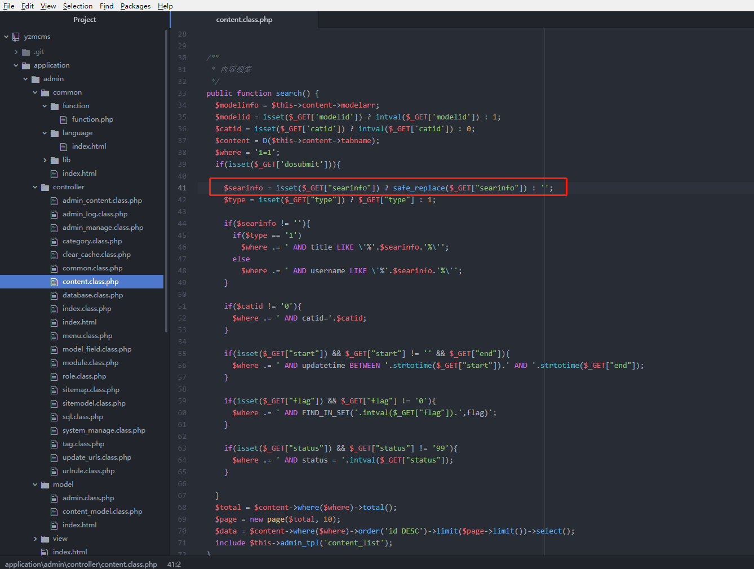Click line number 41 in gutter
Screen dimensions: 754x569
(181, 188)
